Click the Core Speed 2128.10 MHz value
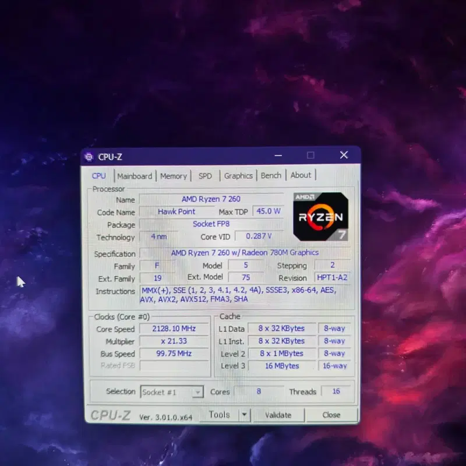 pyautogui.click(x=174, y=329)
